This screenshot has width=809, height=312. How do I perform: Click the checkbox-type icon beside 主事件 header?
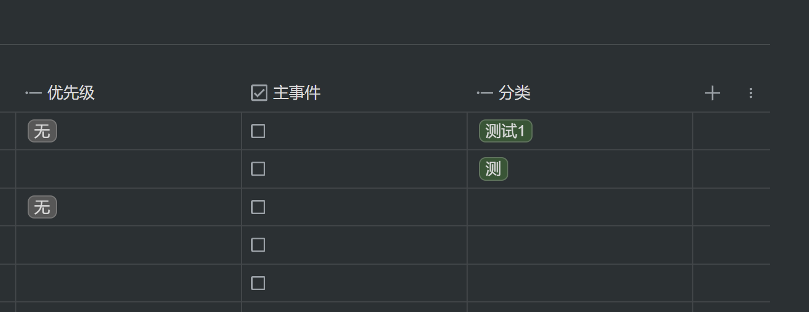tap(258, 93)
